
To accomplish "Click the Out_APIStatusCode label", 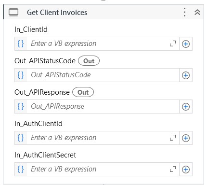I will click(45, 61).
